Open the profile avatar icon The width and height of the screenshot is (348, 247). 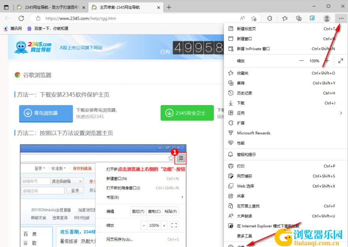pyautogui.click(x=327, y=19)
